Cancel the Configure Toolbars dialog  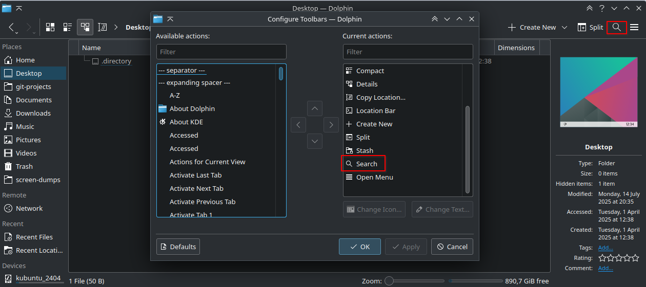click(452, 247)
